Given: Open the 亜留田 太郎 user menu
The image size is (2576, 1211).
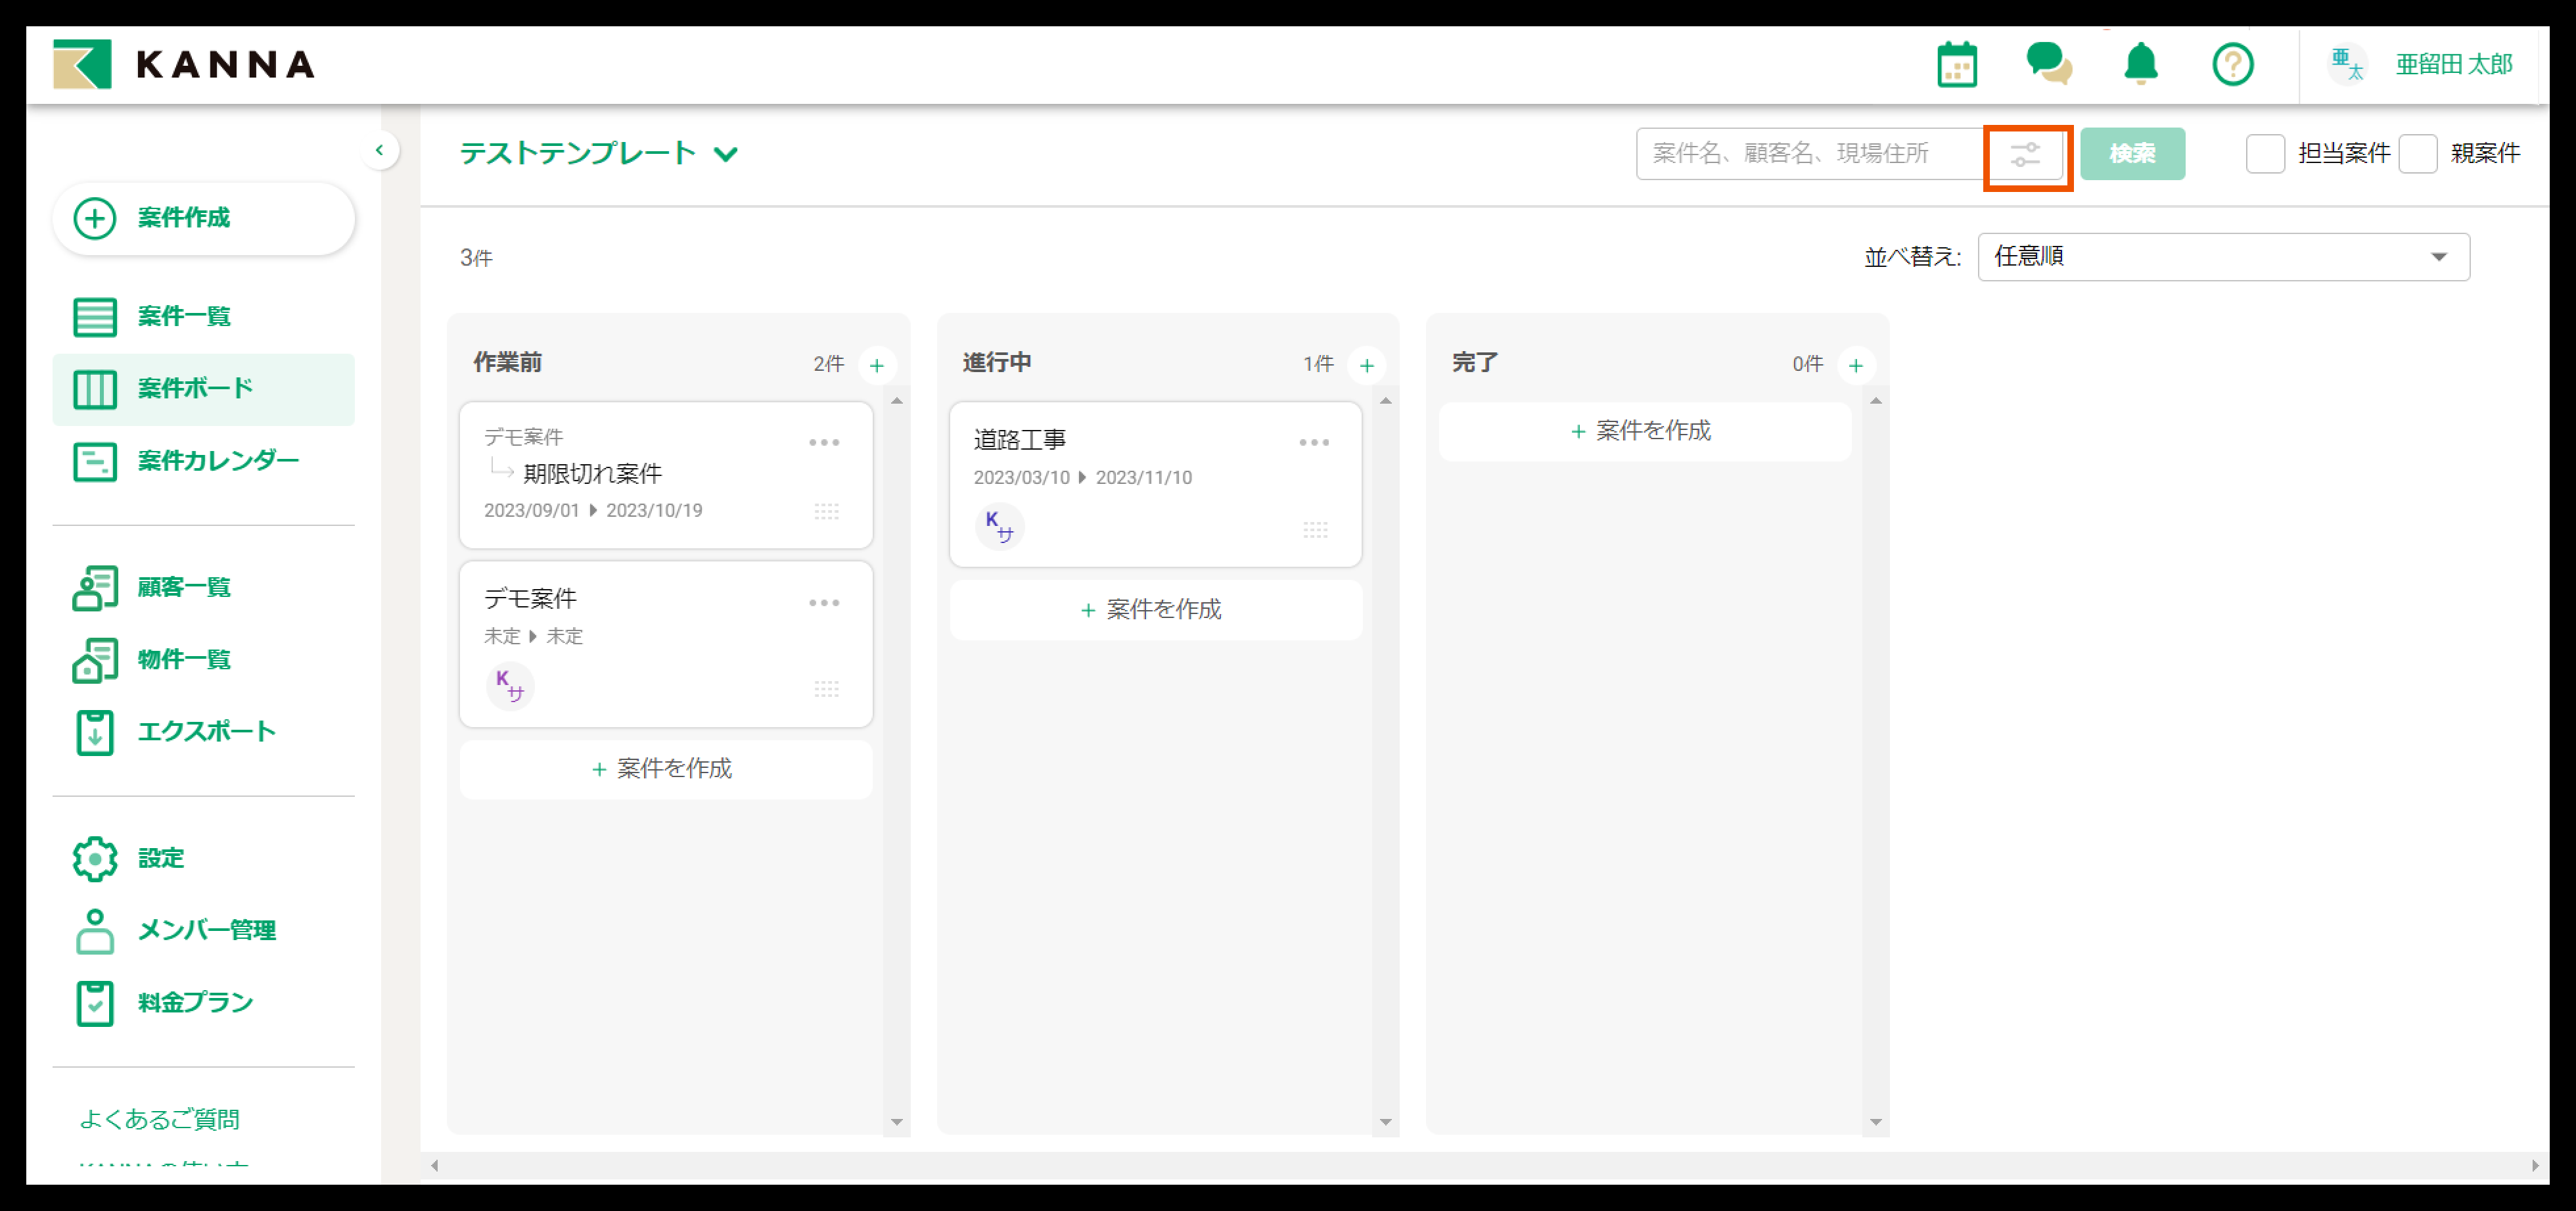Looking at the screenshot, I should point(2452,65).
